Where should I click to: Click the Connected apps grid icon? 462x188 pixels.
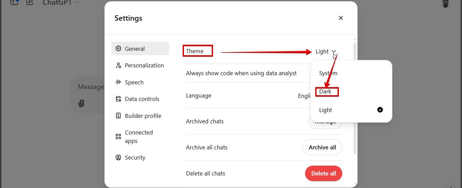point(118,137)
